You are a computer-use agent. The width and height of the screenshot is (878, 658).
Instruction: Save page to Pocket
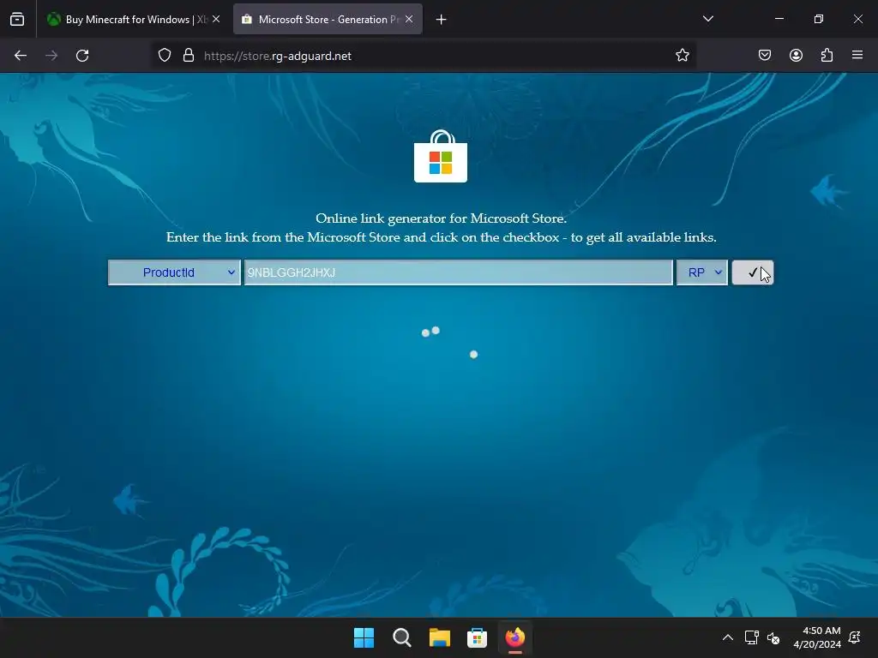(765, 55)
